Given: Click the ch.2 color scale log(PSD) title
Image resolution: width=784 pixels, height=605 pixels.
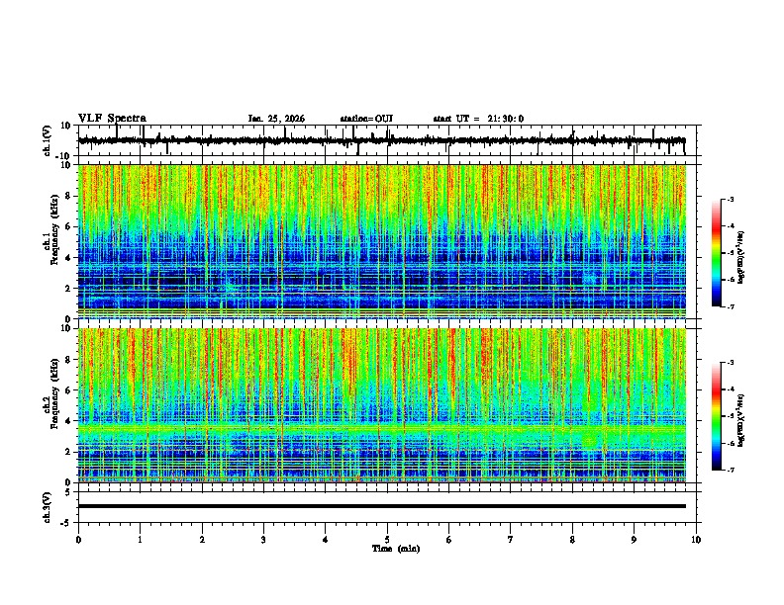Looking at the screenshot, I should (x=741, y=420).
